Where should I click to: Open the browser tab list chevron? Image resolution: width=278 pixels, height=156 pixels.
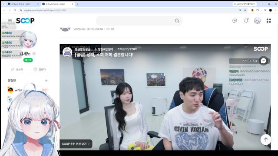pos(4,4)
